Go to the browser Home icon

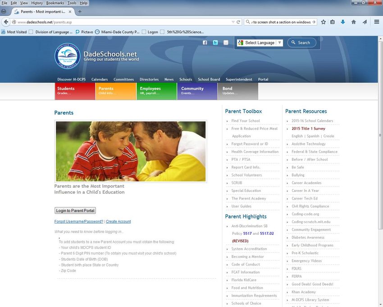[353, 22]
